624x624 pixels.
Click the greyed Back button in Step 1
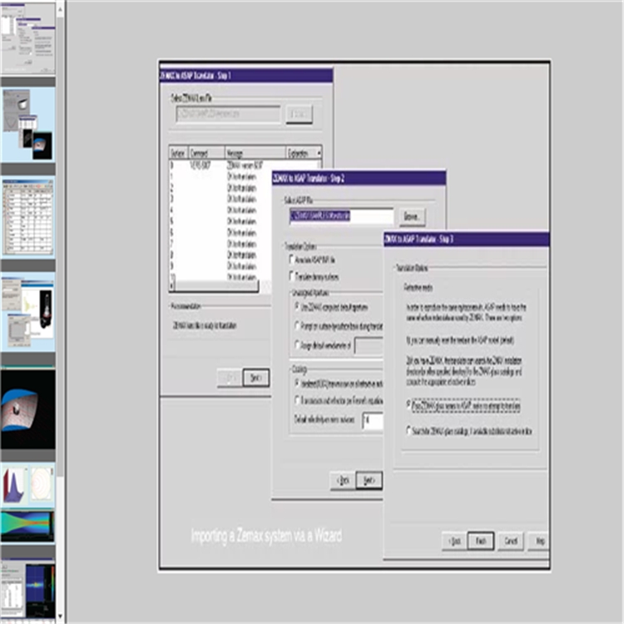(230, 377)
